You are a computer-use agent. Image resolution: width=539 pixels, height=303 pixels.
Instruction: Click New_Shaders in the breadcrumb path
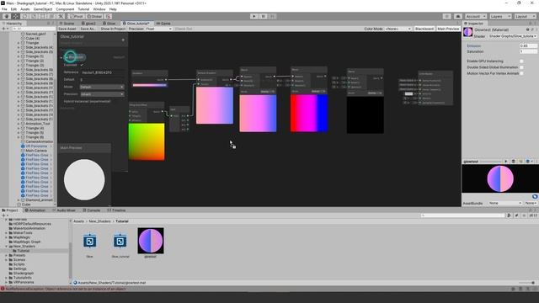click(x=99, y=221)
